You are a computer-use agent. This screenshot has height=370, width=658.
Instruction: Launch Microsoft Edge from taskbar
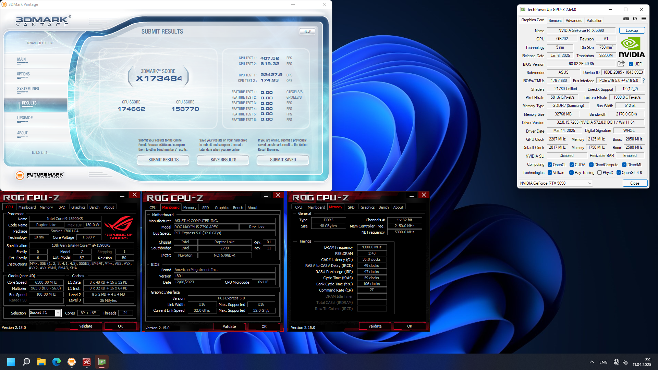click(x=57, y=362)
